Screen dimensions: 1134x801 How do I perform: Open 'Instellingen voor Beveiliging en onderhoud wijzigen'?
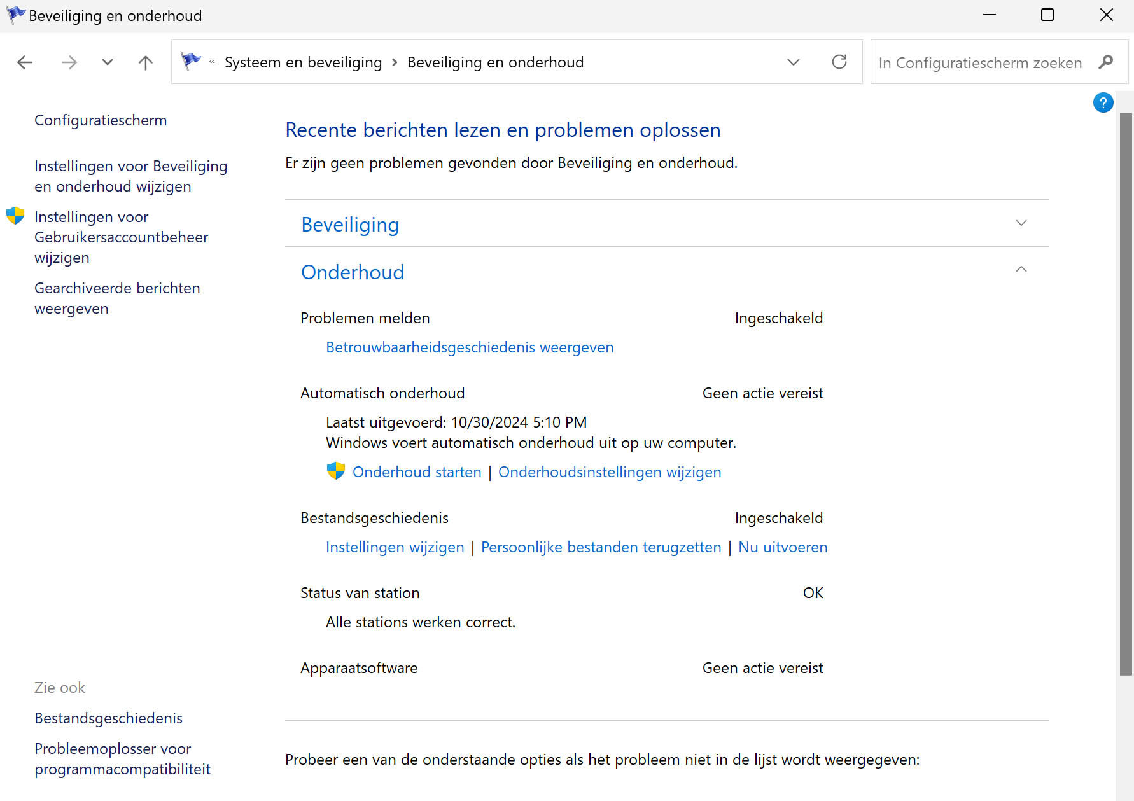tap(130, 176)
